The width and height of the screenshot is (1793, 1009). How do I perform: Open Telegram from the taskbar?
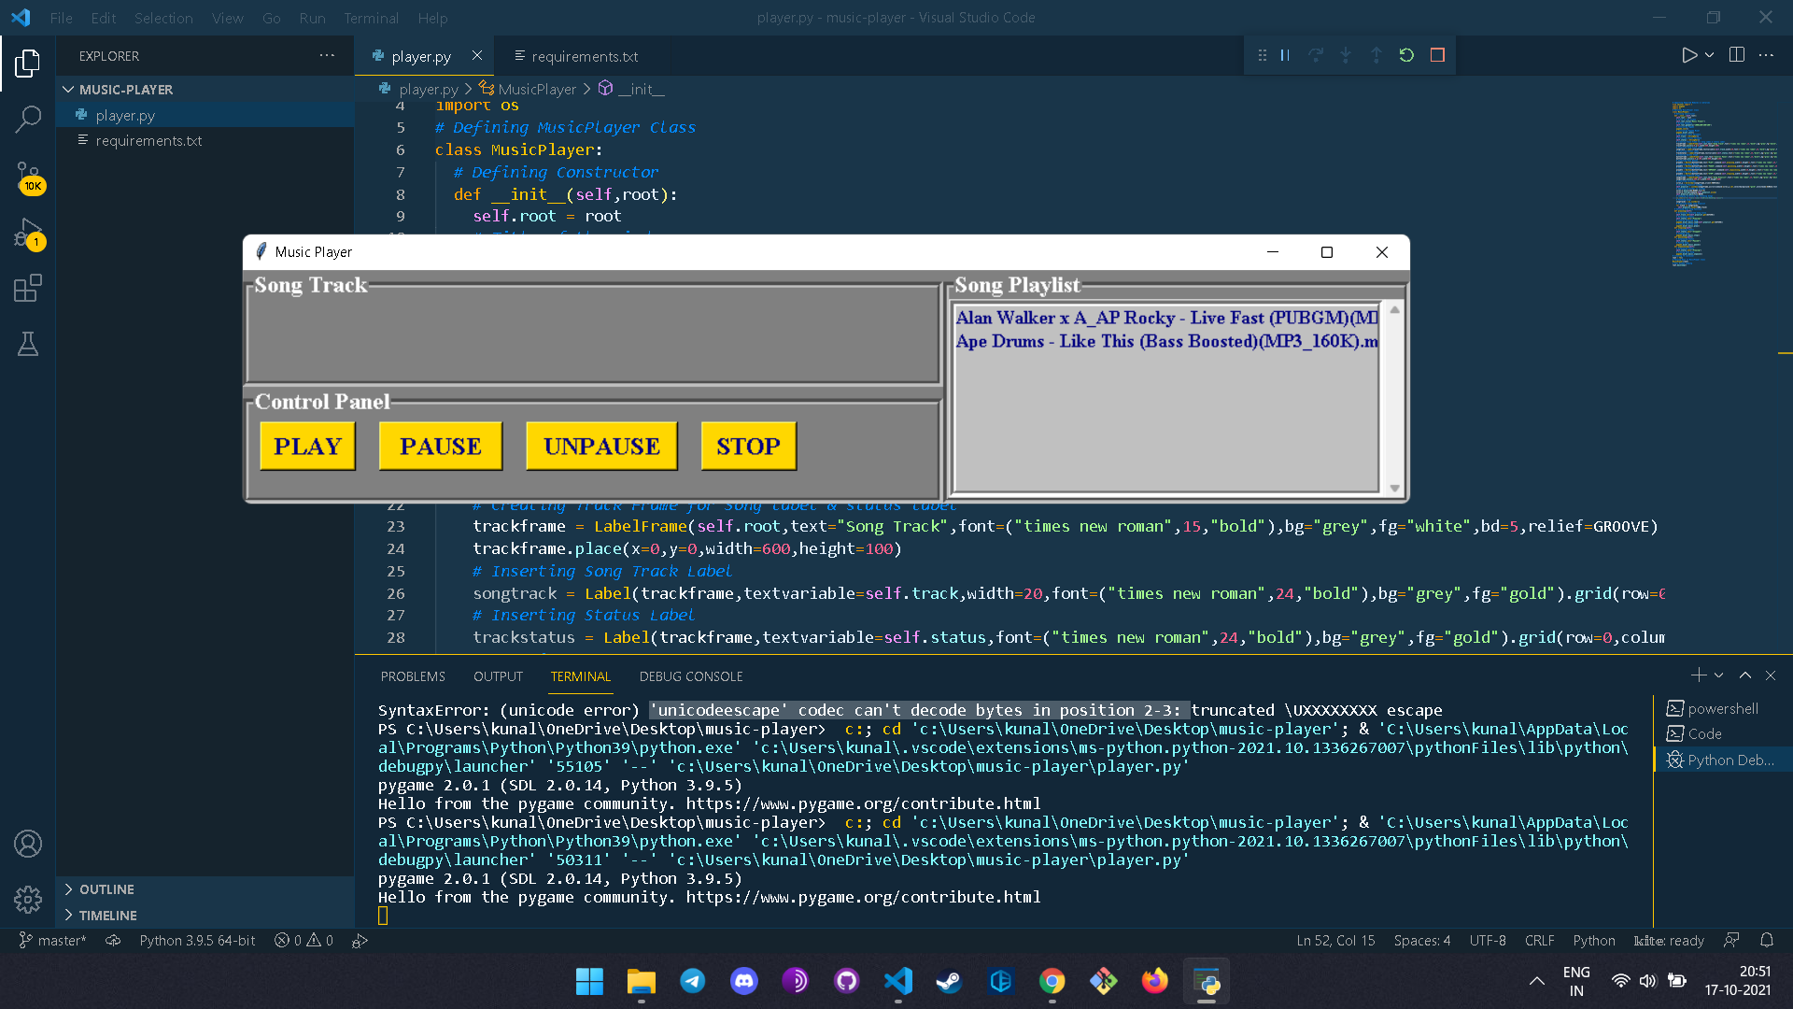click(x=693, y=981)
